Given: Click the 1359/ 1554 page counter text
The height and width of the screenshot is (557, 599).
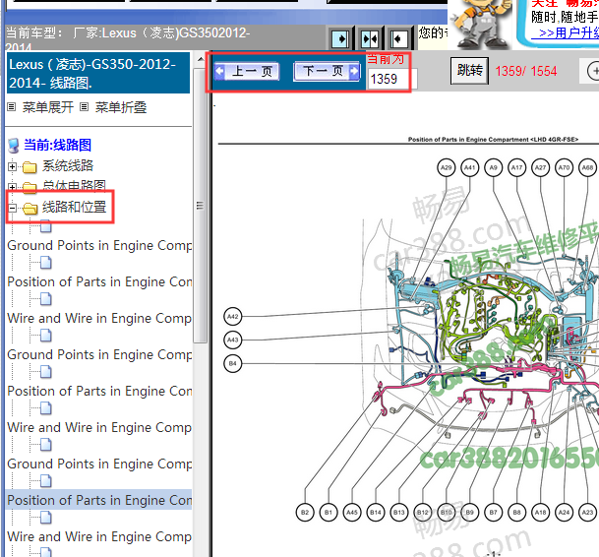Looking at the screenshot, I should click(x=526, y=71).
